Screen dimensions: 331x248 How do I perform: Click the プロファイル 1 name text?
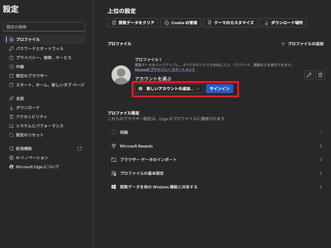(148, 60)
